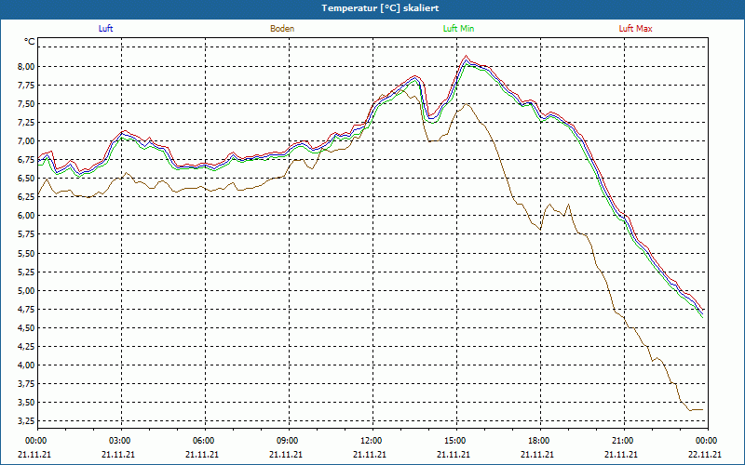Screen dimensions: 745x465
Task: Click the 7,50 y-axis value
Action: 27,104
